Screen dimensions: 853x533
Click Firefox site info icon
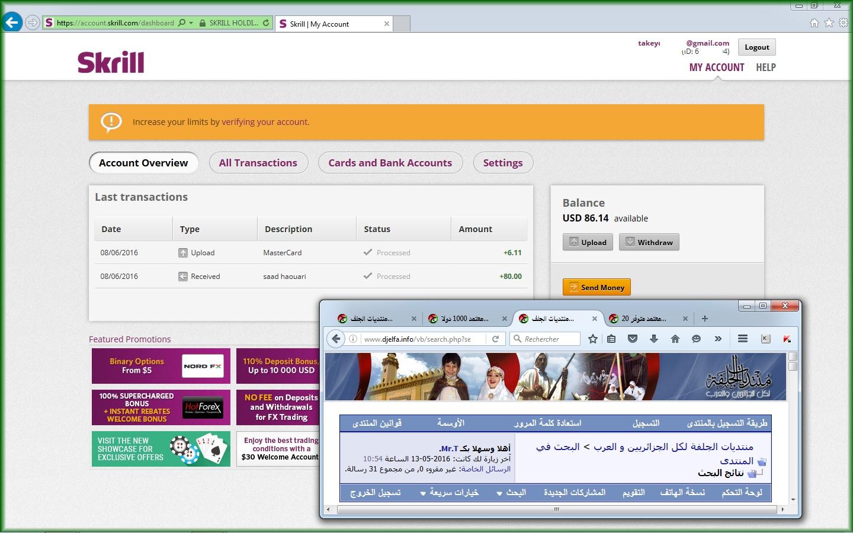[x=353, y=339]
